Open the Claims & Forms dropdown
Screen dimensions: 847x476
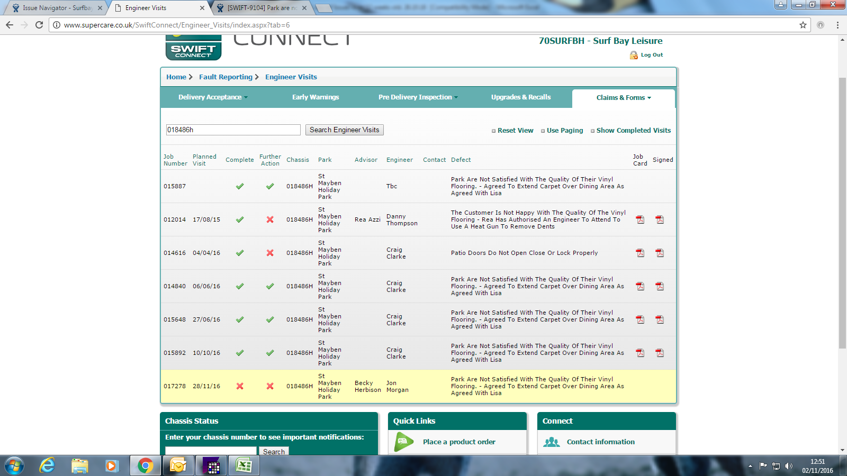pos(623,98)
